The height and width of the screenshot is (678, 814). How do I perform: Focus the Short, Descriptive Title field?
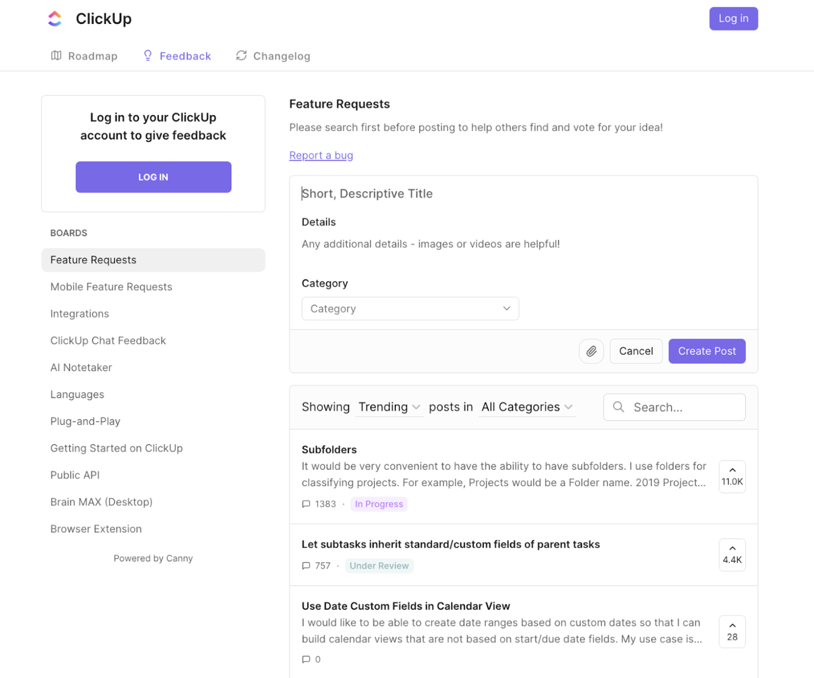coord(523,194)
